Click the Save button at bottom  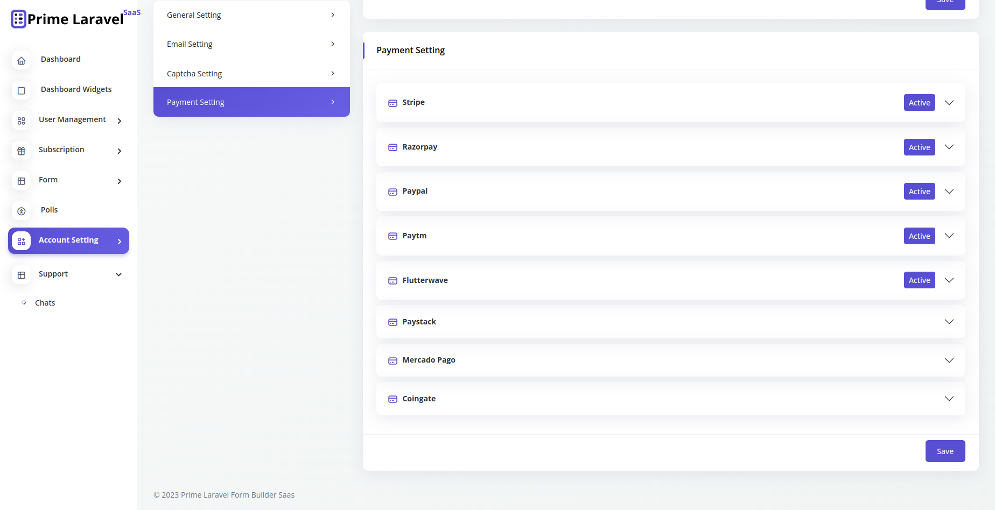coord(945,451)
